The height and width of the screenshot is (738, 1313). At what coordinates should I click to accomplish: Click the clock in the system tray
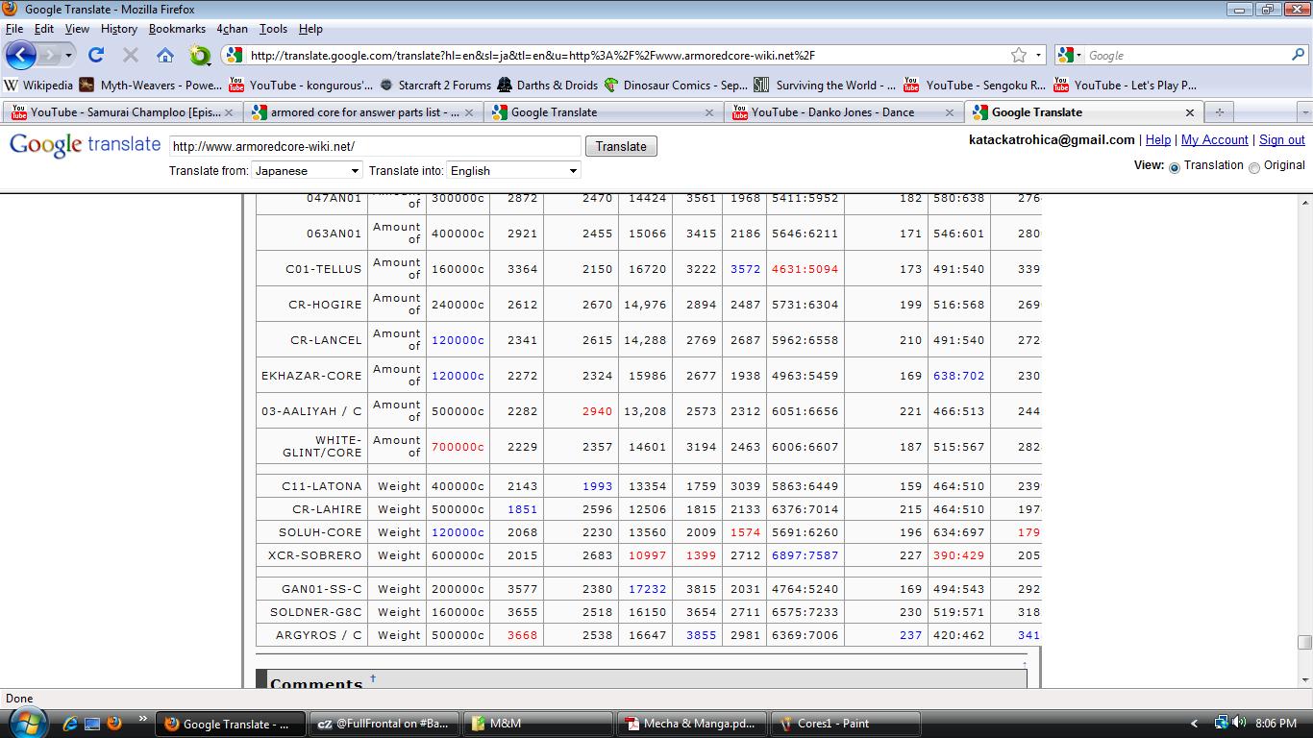coord(1276,724)
